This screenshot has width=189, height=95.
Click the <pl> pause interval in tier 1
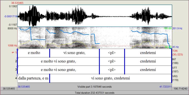(112, 53)
